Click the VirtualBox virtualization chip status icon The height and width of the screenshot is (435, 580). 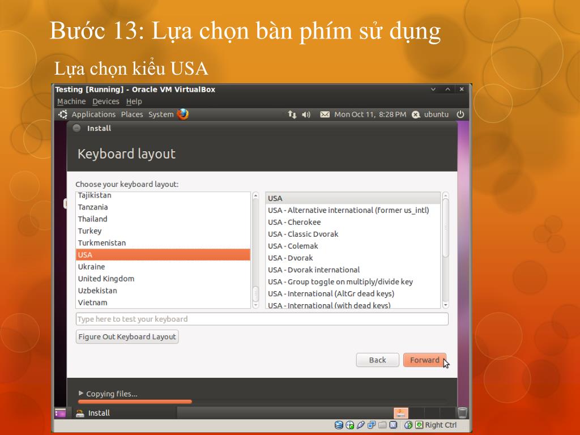393,425
